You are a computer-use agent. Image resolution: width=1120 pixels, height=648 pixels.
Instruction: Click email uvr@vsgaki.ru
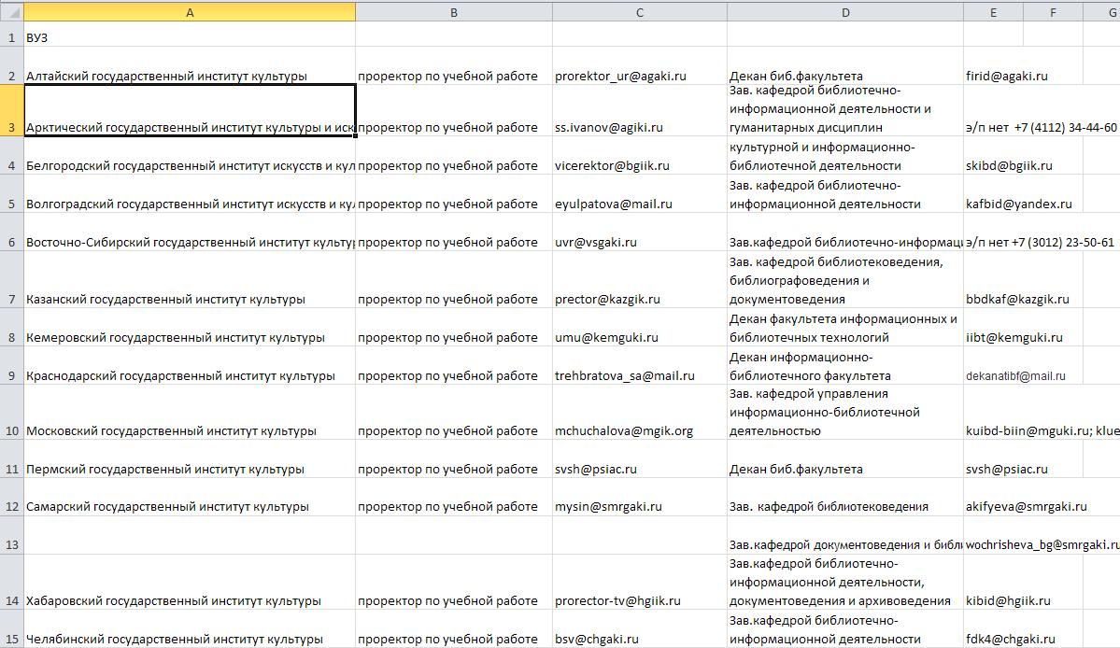pos(596,242)
